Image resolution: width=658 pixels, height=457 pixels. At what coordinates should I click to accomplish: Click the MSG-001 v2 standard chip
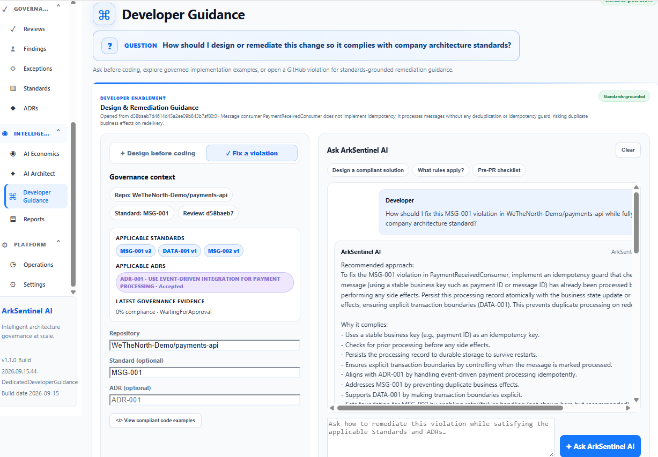pos(136,251)
